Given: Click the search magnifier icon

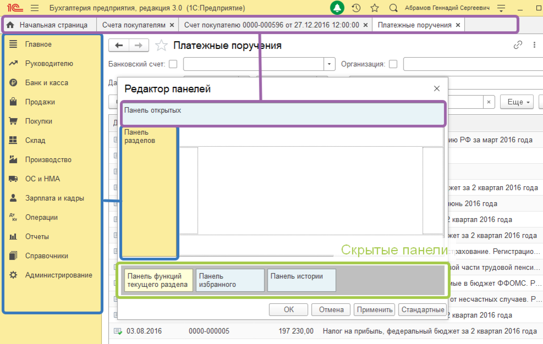Looking at the screenshot, I should click(393, 8).
